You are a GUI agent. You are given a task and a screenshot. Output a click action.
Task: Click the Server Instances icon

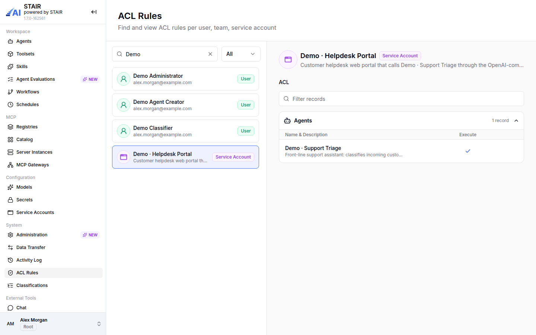pyautogui.click(x=10, y=152)
